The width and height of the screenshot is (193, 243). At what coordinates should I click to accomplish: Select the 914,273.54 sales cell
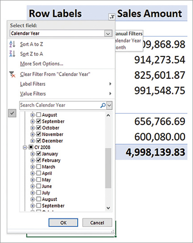pos(160,60)
